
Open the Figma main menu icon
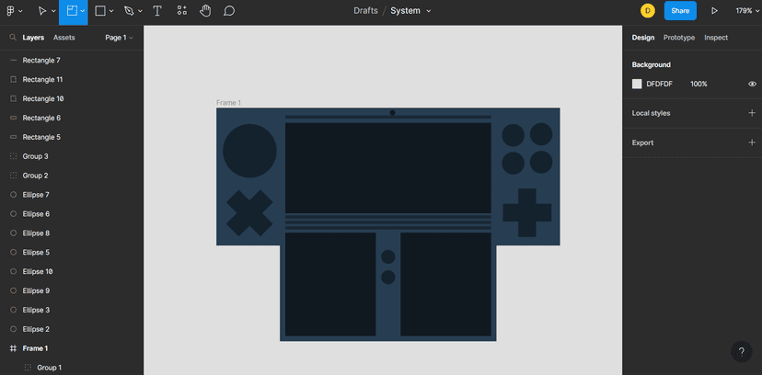coord(11,11)
